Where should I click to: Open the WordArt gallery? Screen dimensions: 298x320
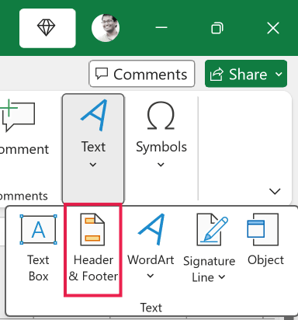point(151,246)
